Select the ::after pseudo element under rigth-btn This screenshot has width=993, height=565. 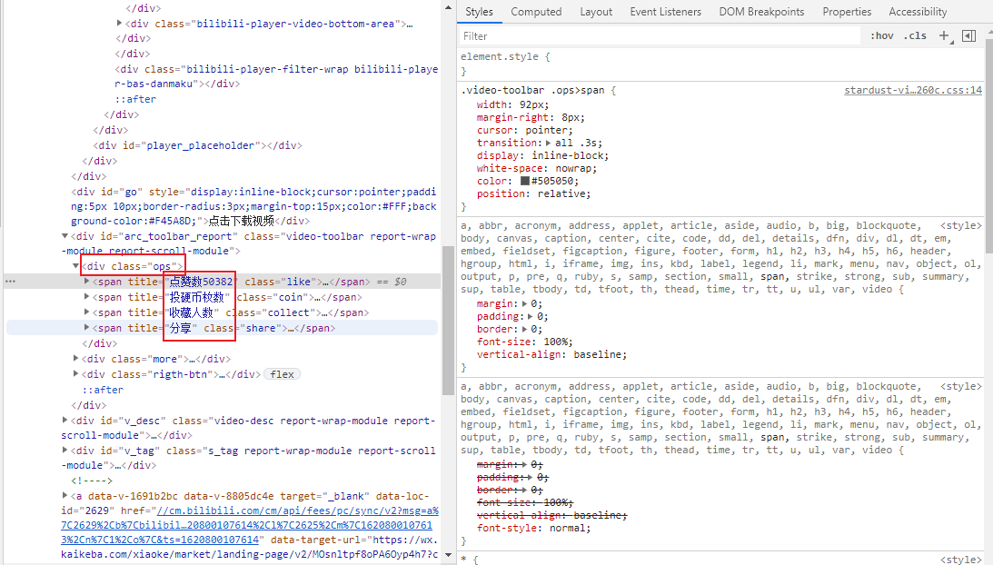[x=103, y=391]
